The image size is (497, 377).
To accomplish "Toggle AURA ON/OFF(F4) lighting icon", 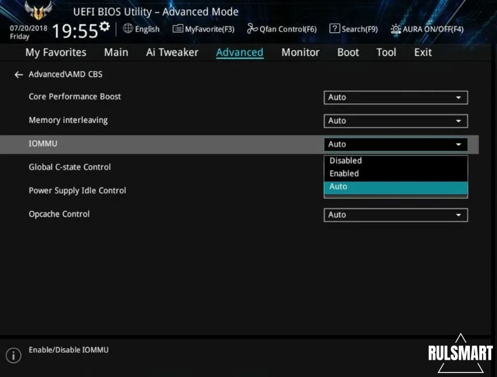I will coord(396,29).
